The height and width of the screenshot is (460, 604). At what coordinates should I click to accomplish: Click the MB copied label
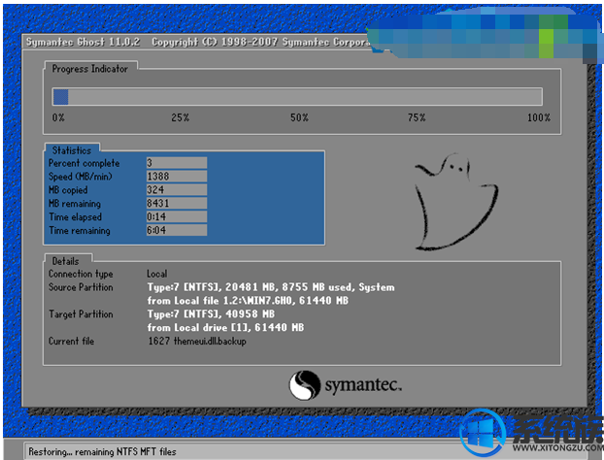(x=68, y=190)
